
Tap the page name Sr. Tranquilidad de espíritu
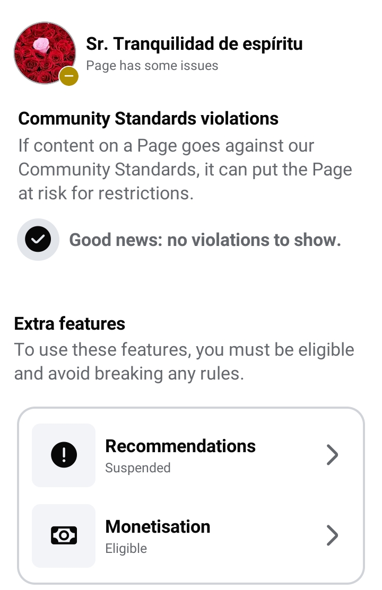pyautogui.click(x=194, y=44)
